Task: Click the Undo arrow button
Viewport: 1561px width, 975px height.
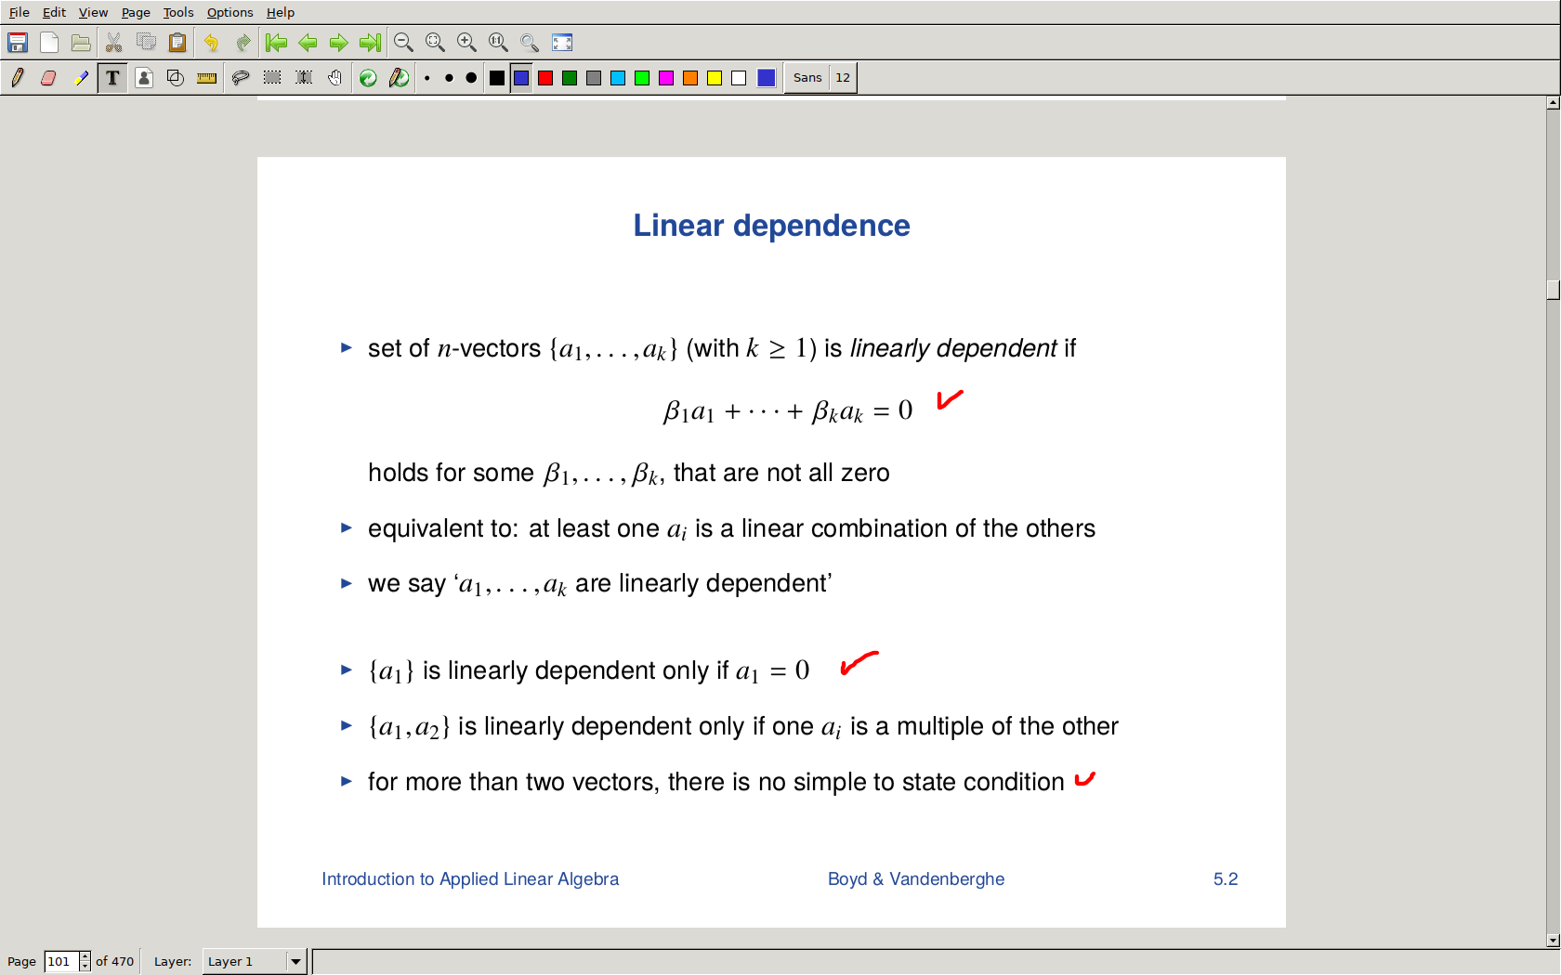Action: click(211, 43)
